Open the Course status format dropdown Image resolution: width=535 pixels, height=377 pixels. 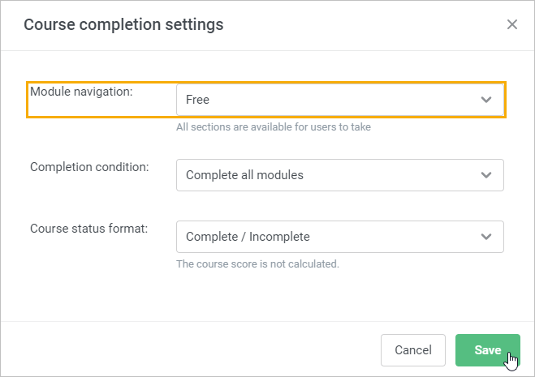pos(340,237)
